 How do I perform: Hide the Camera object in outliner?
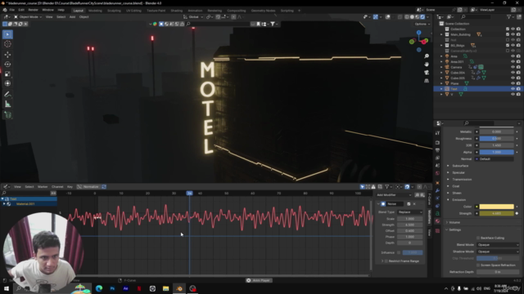[513, 67]
